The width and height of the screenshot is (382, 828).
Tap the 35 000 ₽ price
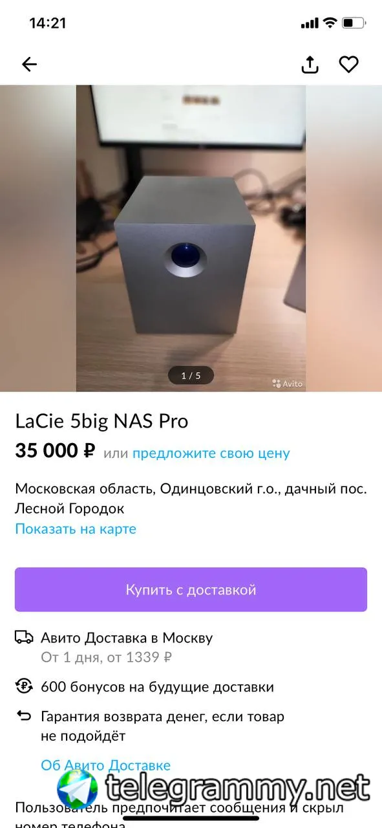56,451
